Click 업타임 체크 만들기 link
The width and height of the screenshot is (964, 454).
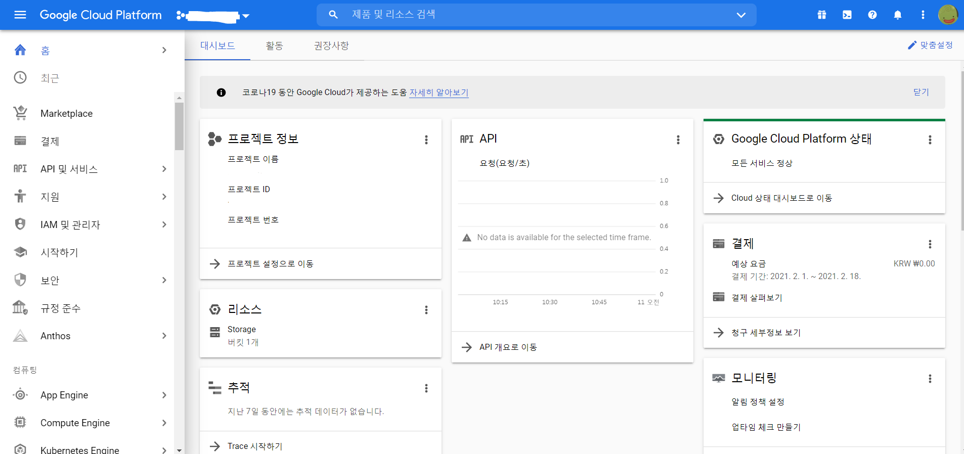[766, 427]
